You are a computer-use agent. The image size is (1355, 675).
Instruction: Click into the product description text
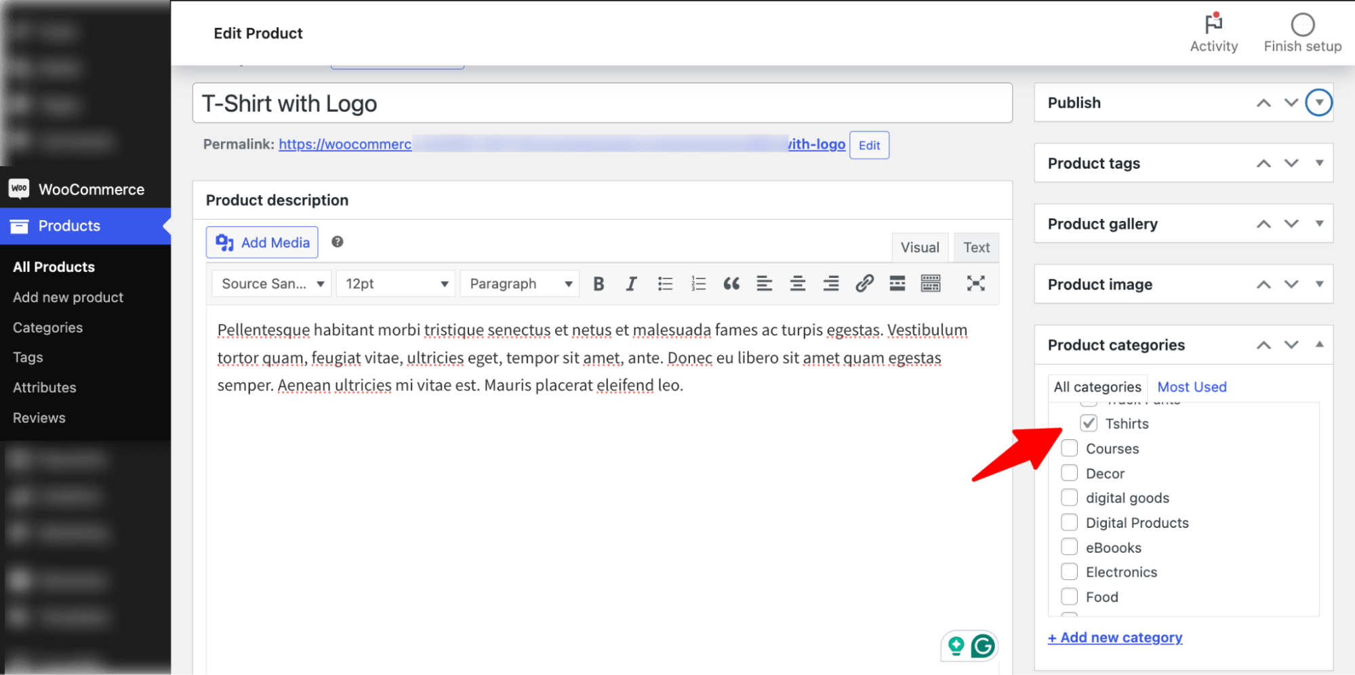pos(592,358)
